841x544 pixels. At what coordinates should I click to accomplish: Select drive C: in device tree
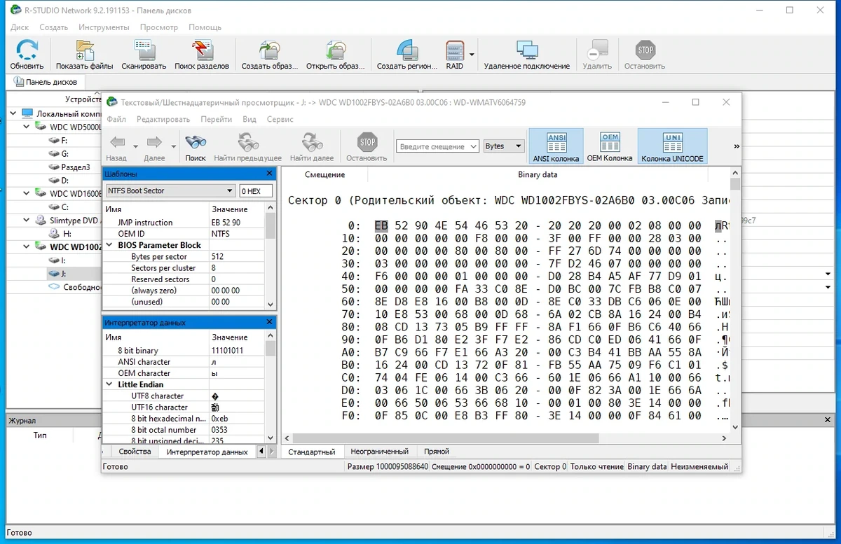pos(57,207)
